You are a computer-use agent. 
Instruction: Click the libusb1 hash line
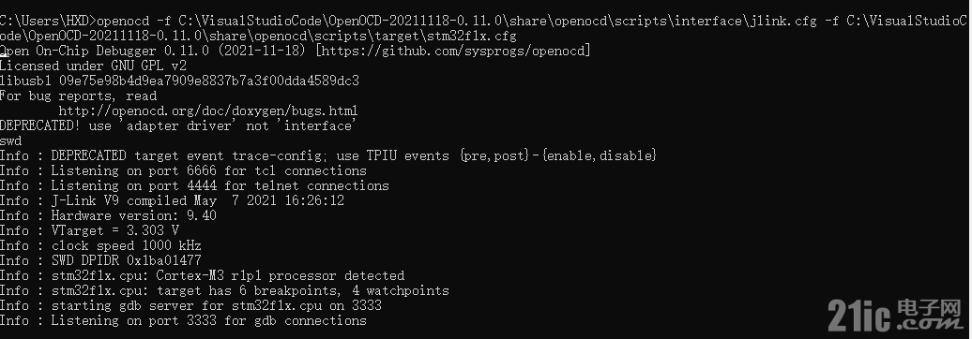click(x=179, y=81)
